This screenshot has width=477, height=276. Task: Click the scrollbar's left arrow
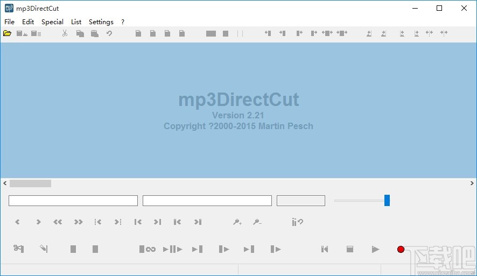(5, 183)
